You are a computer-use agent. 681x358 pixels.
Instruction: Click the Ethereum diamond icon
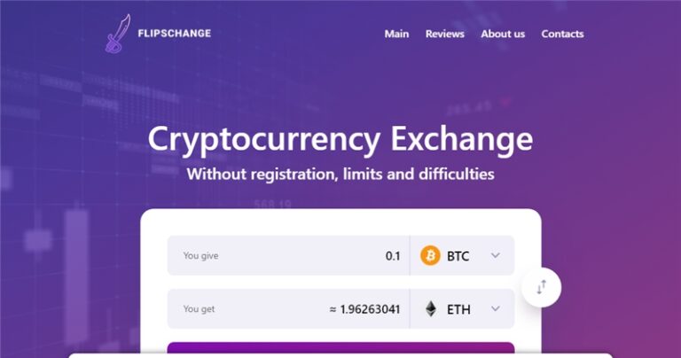[430, 309]
